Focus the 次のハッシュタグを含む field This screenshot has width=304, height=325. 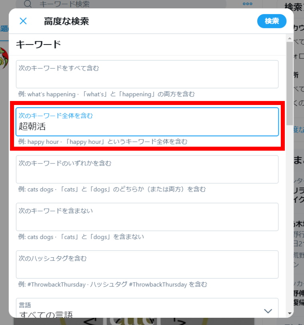pos(147,264)
